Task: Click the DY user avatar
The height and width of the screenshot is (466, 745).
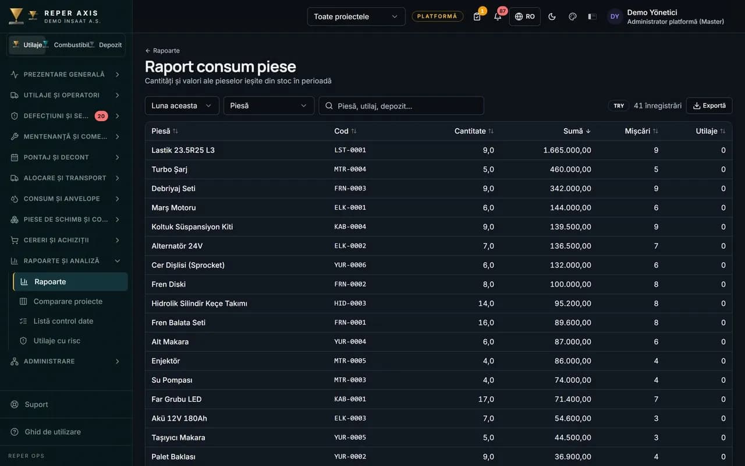Action: pos(615,16)
